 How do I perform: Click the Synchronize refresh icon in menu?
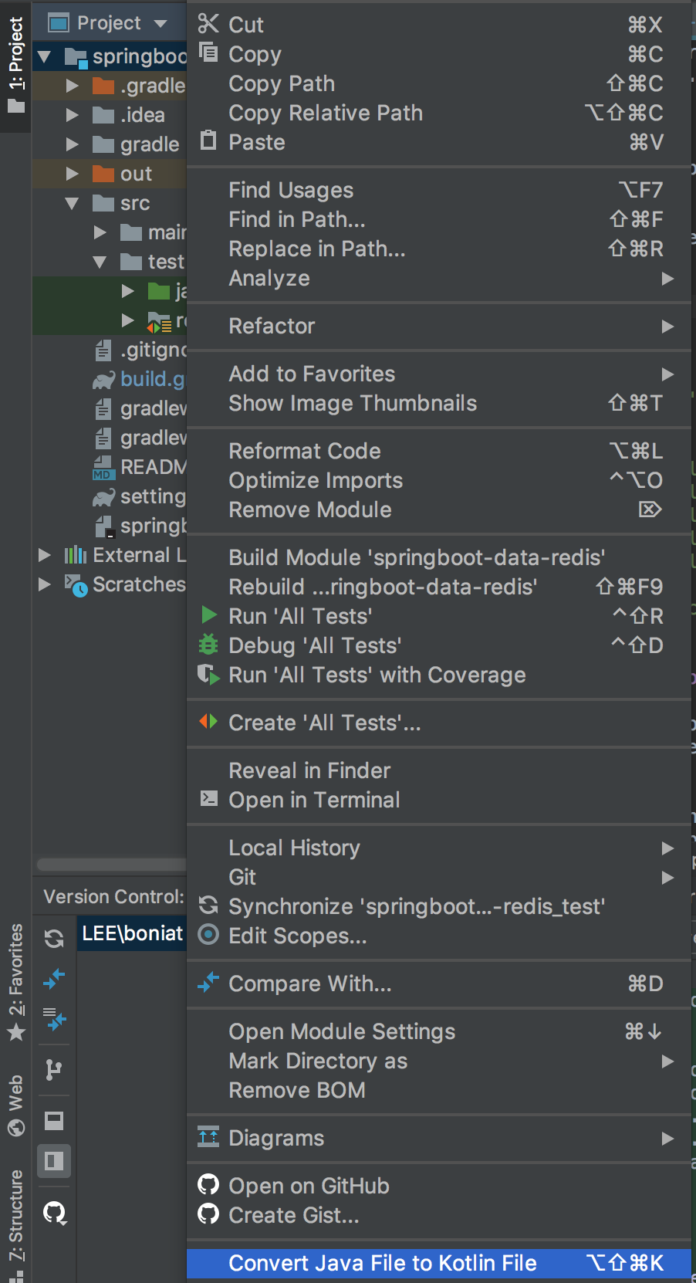(208, 905)
